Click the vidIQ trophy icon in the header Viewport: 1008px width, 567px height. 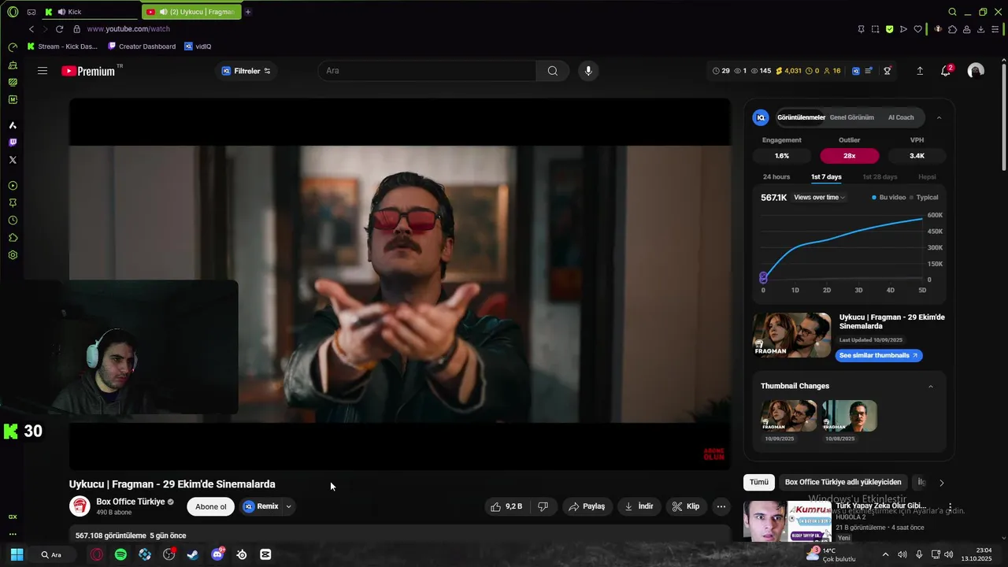click(888, 71)
